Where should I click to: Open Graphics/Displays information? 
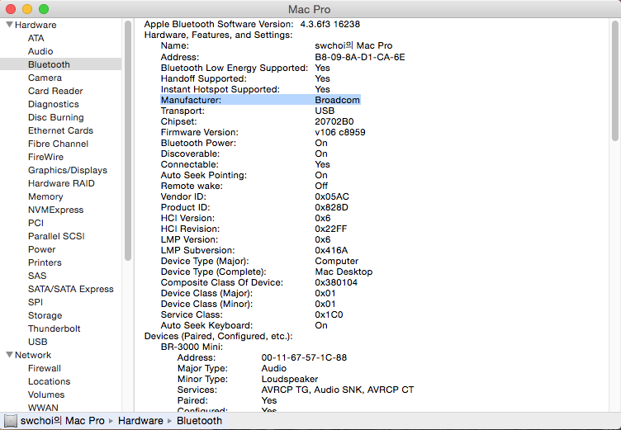coord(68,170)
